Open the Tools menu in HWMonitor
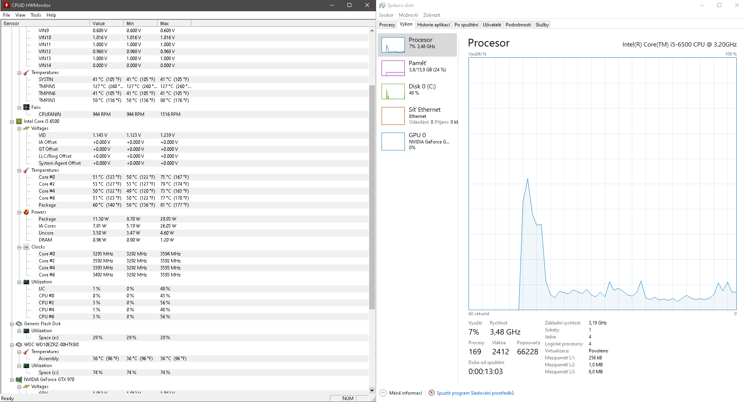746x402 pixels. 36,15
